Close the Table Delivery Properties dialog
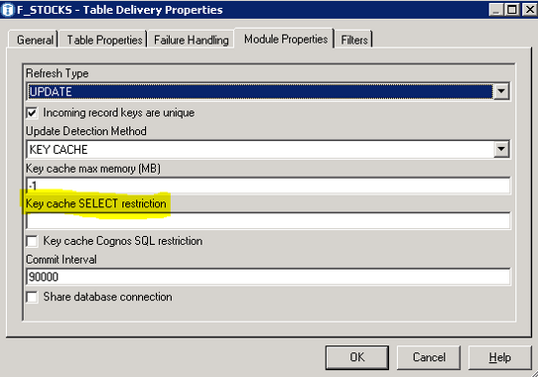The image size is (538, 377). pos(529,10)
